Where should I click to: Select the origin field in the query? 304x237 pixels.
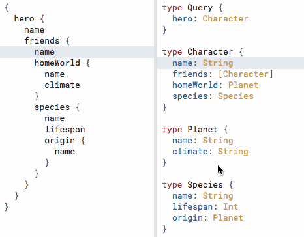point(59,141)
